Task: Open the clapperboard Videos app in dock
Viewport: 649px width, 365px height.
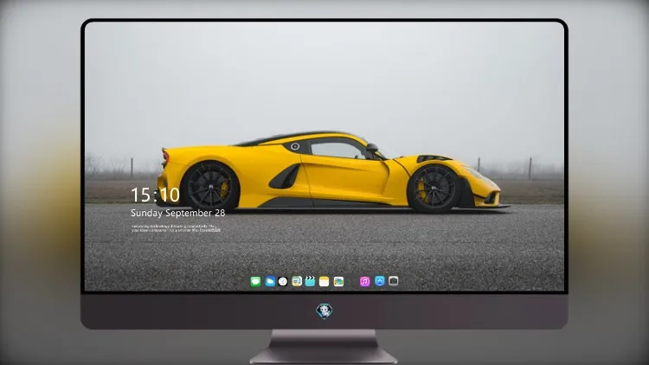Action: [x=310, y=281]
